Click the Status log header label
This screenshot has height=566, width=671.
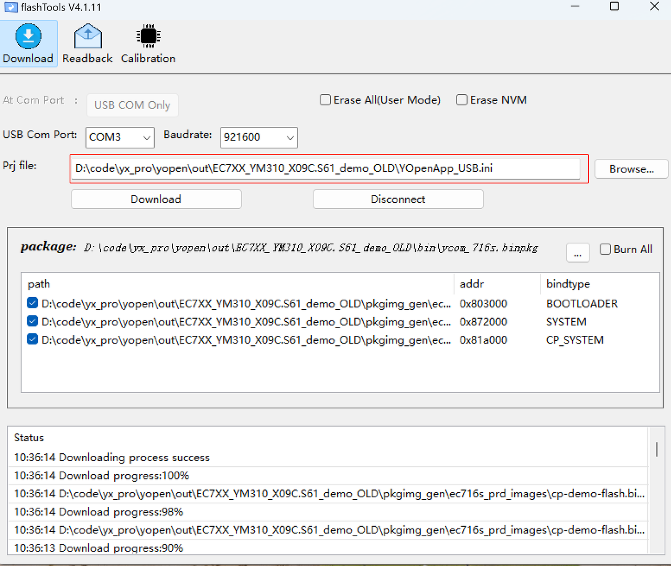click(x=29, y=438)
